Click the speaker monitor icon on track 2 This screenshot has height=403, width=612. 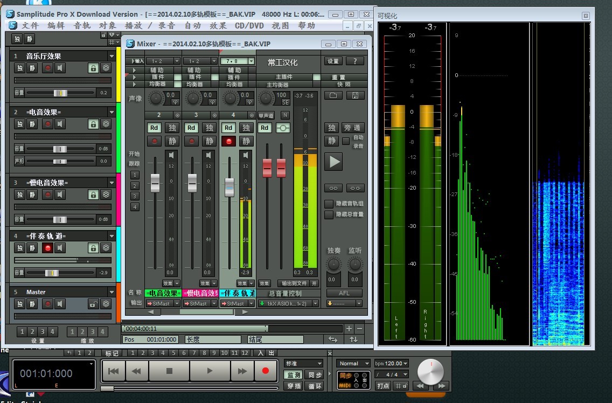61,124
